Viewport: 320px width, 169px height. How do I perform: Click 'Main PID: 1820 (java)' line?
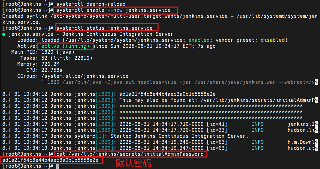(x=43, y=52)
